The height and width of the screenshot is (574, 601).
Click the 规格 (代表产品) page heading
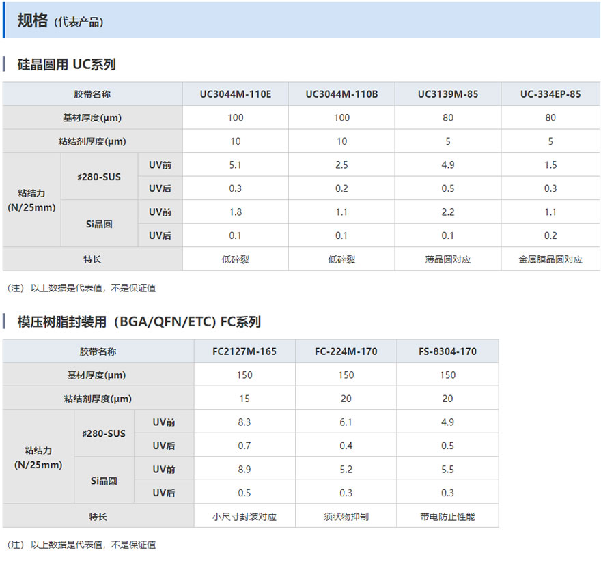[x=60, y=21]
